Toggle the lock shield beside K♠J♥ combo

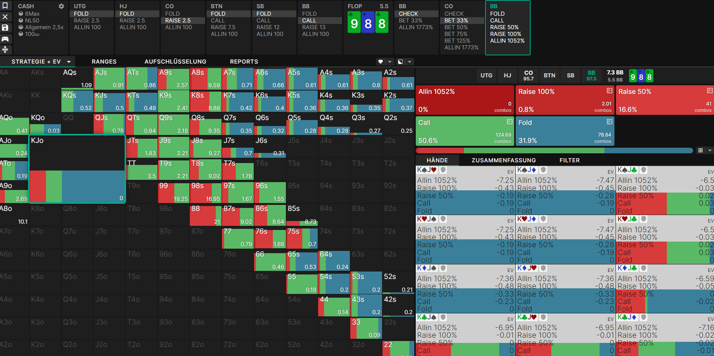443,170
